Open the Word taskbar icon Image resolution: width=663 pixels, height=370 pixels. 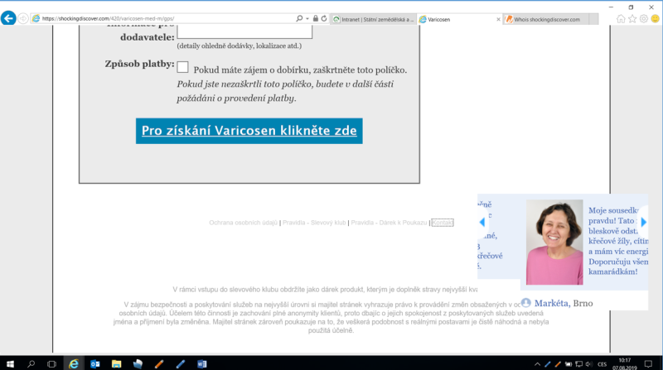(201, 363)
